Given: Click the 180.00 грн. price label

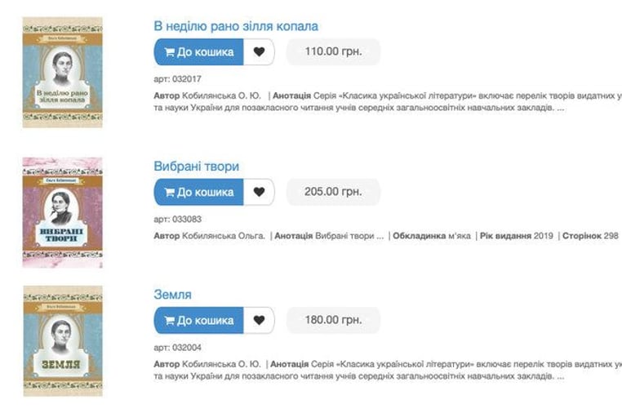Looking at the screenshot, I should pos(333,320).
